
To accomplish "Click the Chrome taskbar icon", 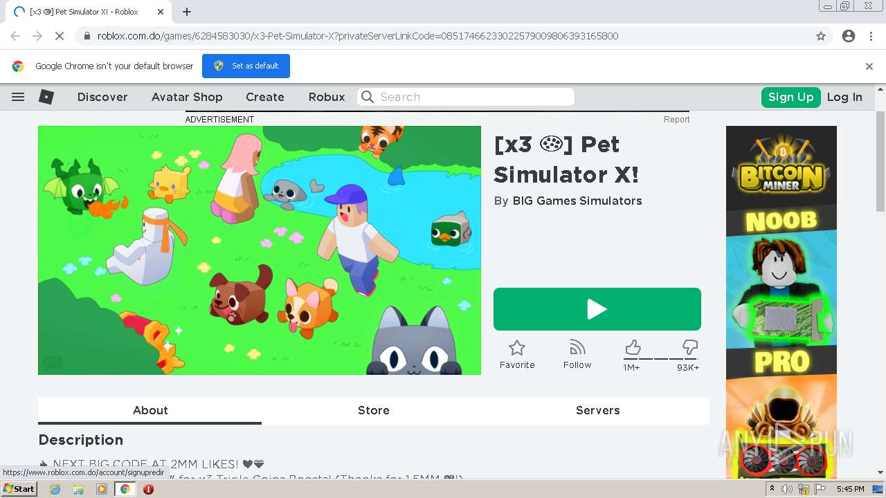I will click(125, 489).
